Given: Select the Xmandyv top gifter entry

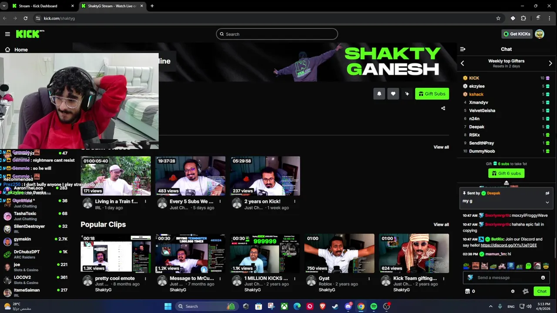Looking at the screenshot, I should pyautogui.click(x=506, y=103).
